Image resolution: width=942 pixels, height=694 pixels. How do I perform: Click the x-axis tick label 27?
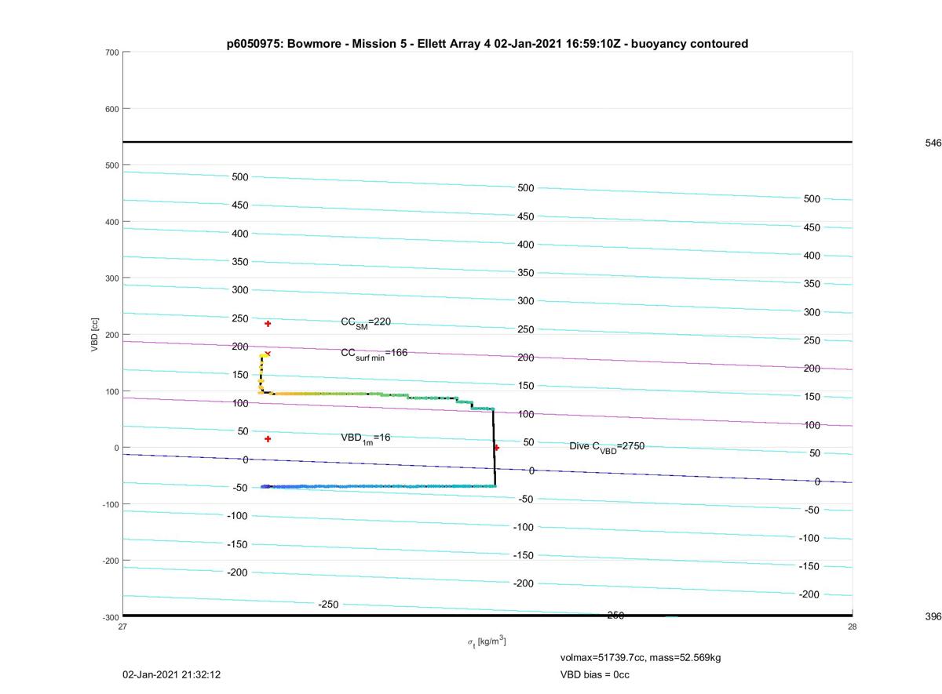123,627
